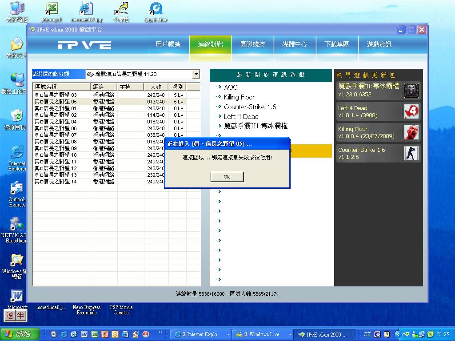The width and height of the screenshot is (455, 341).
Task: Open the 下載專區 tab
Action: pyautogui.click(x=337, y=44)
